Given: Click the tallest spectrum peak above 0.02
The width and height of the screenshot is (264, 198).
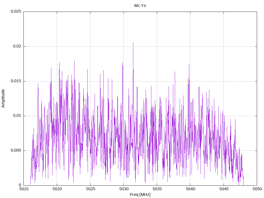Looking at the screenshot, I should click(x=133, y=43).
